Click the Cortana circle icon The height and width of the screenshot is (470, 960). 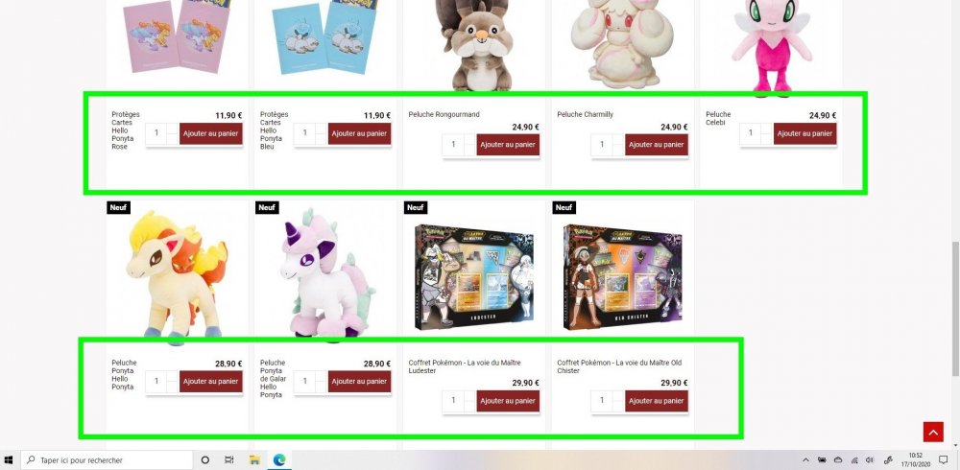pos(205,459)
